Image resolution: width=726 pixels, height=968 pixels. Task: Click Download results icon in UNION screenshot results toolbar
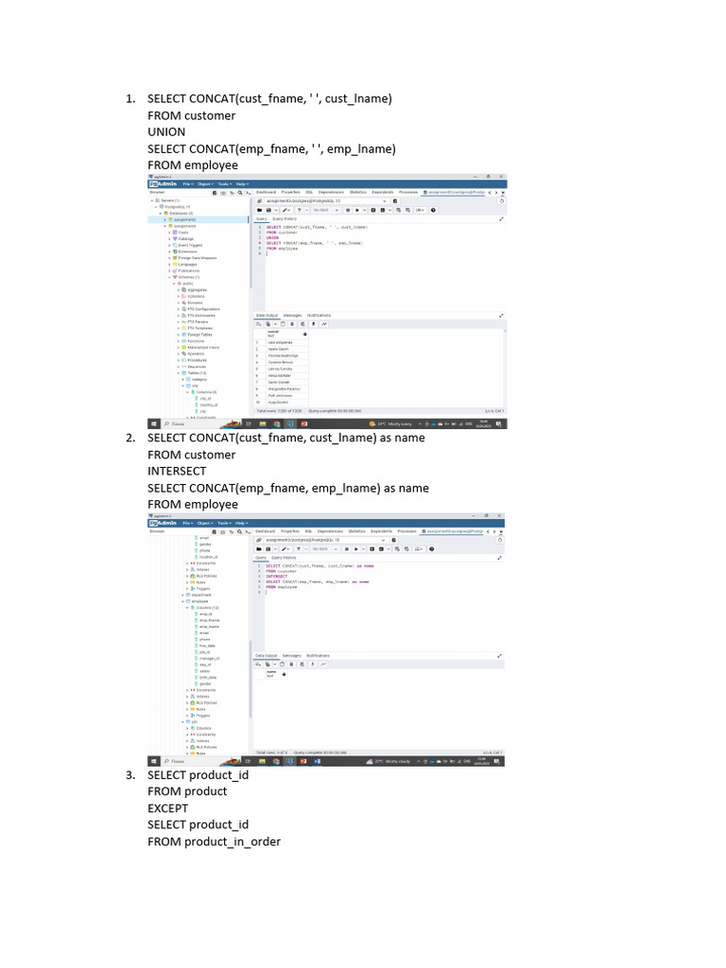click(314, 324)
